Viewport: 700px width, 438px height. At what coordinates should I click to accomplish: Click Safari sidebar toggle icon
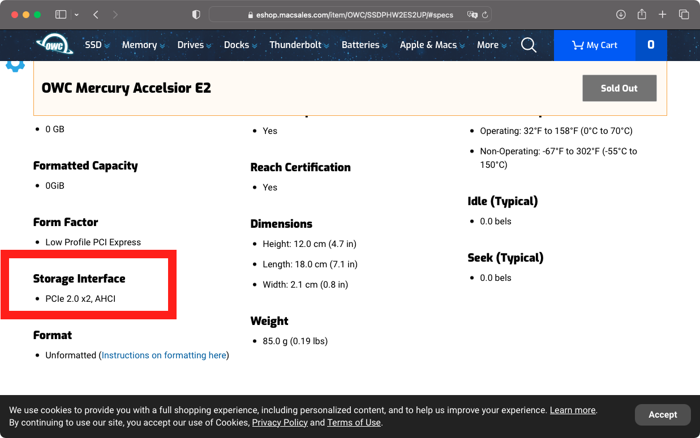(61, 15)
